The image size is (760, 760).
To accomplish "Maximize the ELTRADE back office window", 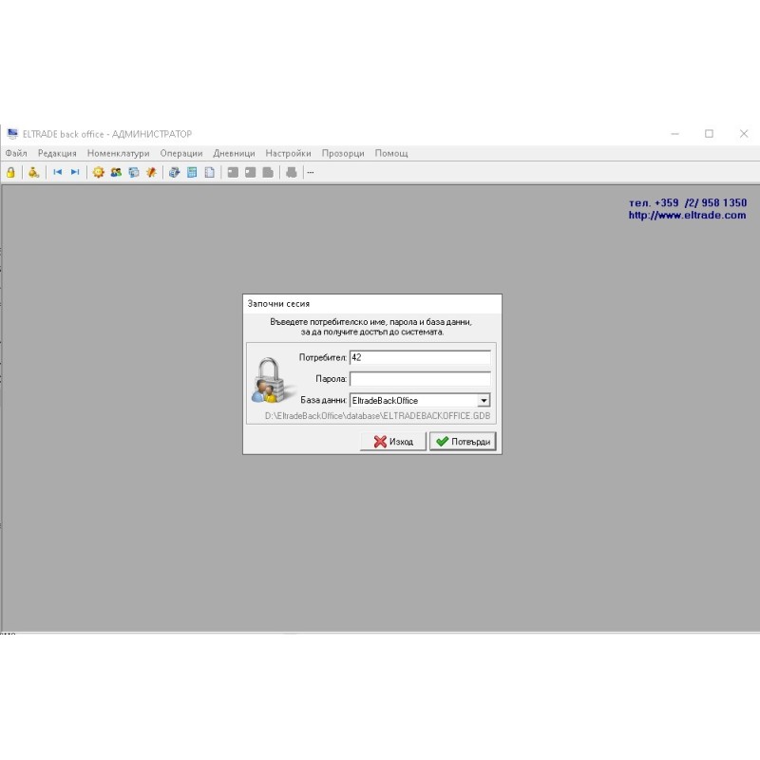I will (x=709, y=134).
